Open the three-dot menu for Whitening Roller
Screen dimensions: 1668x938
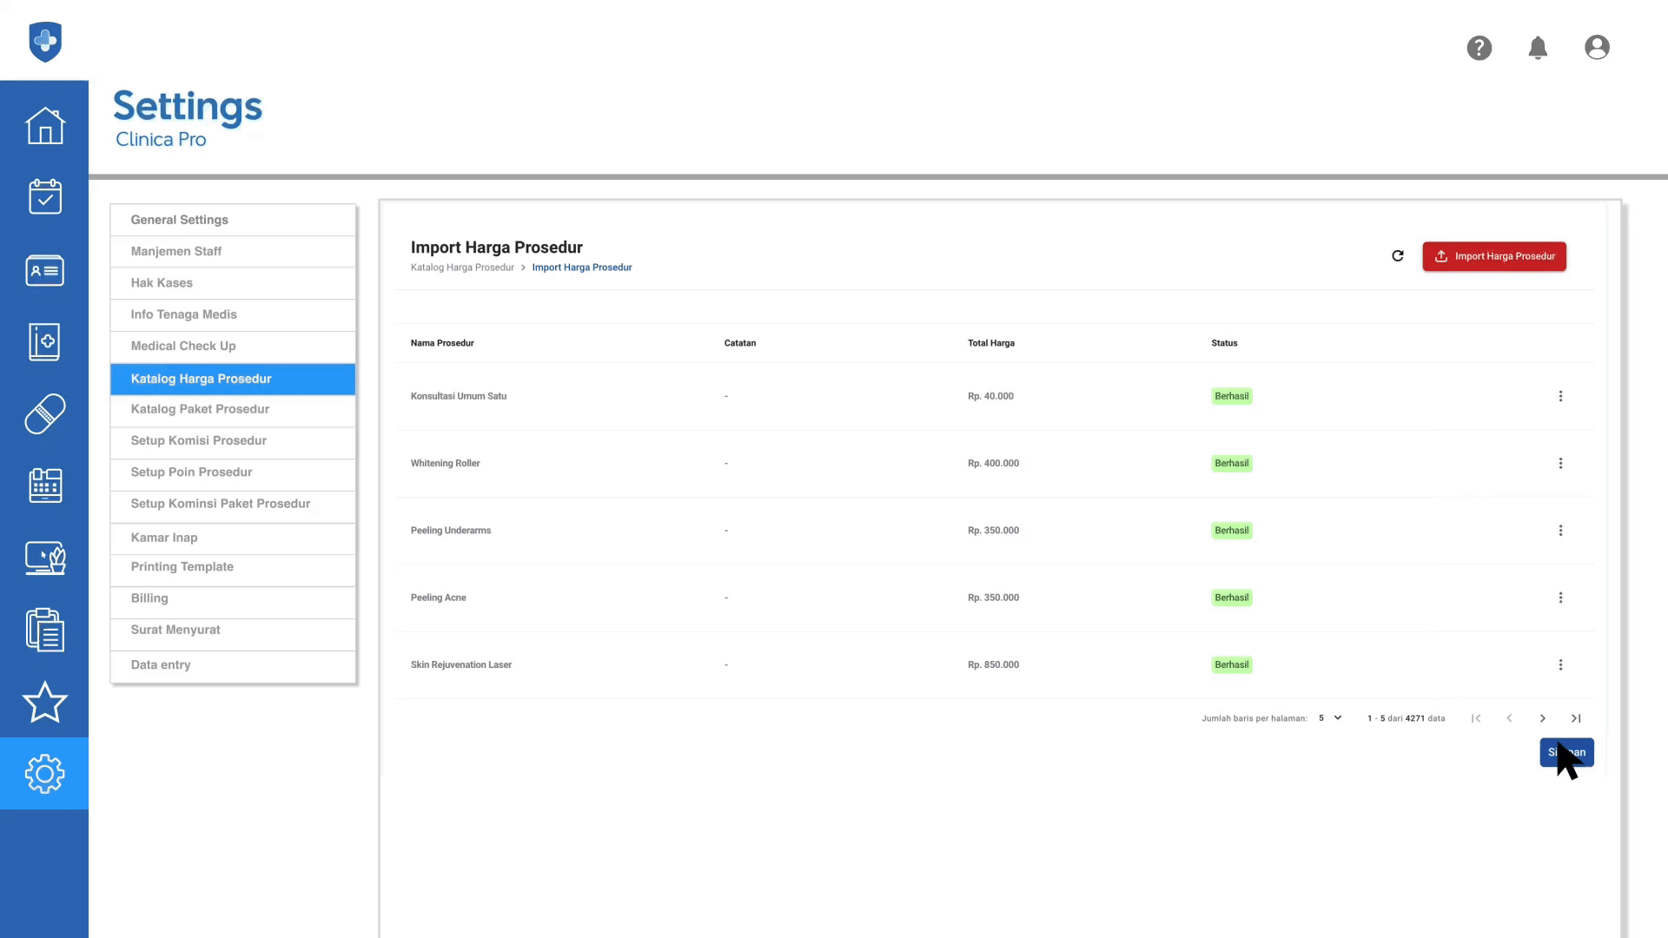pos(1560,463)
